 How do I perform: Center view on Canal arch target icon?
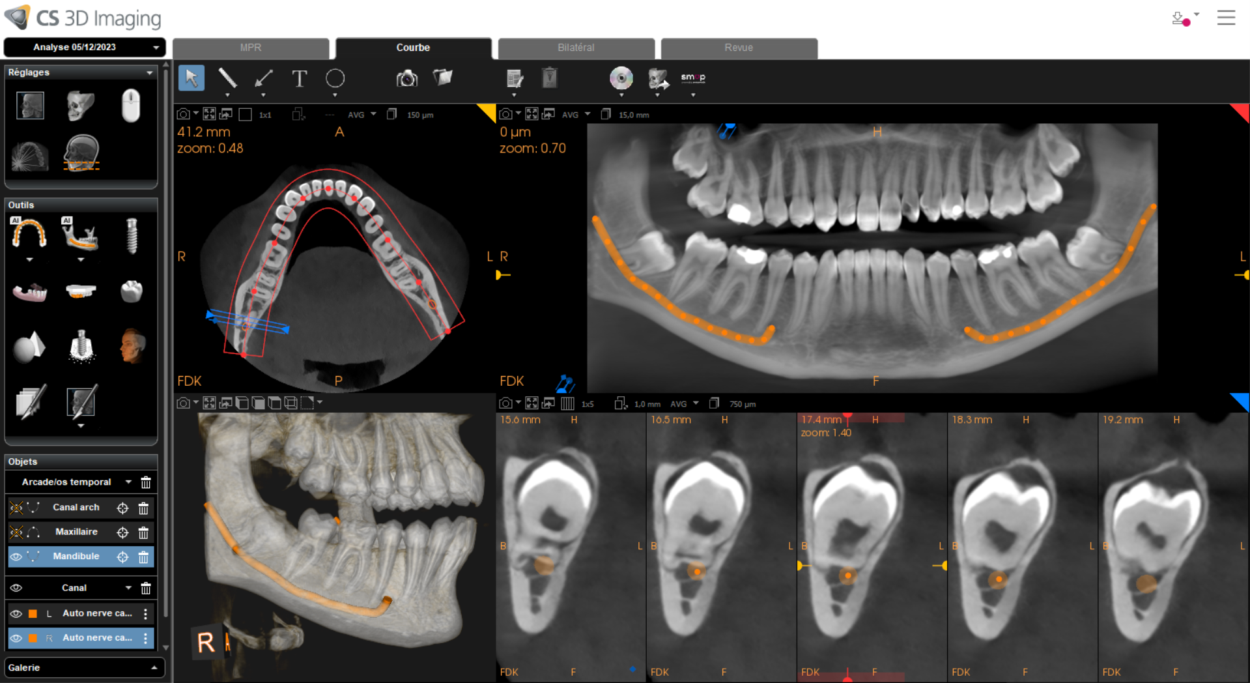122,508
